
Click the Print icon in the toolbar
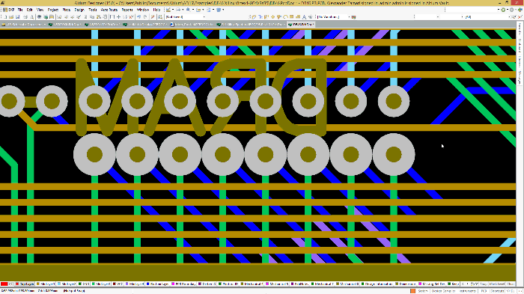coord(25,16)
